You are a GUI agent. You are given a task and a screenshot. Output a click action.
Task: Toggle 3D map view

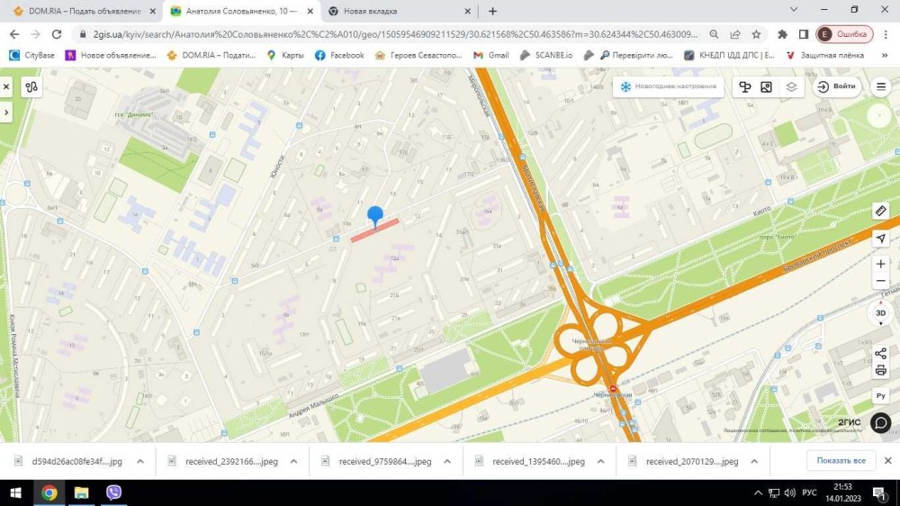880,313
